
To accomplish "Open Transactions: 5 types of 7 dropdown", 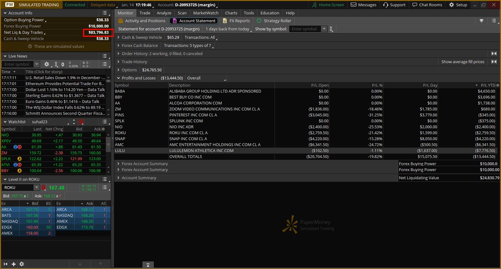I will pyautogui.click(x=189, y=45).
